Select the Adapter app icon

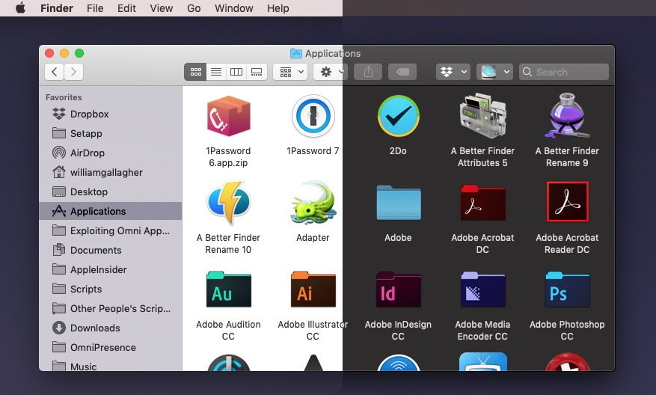point(313,203)
